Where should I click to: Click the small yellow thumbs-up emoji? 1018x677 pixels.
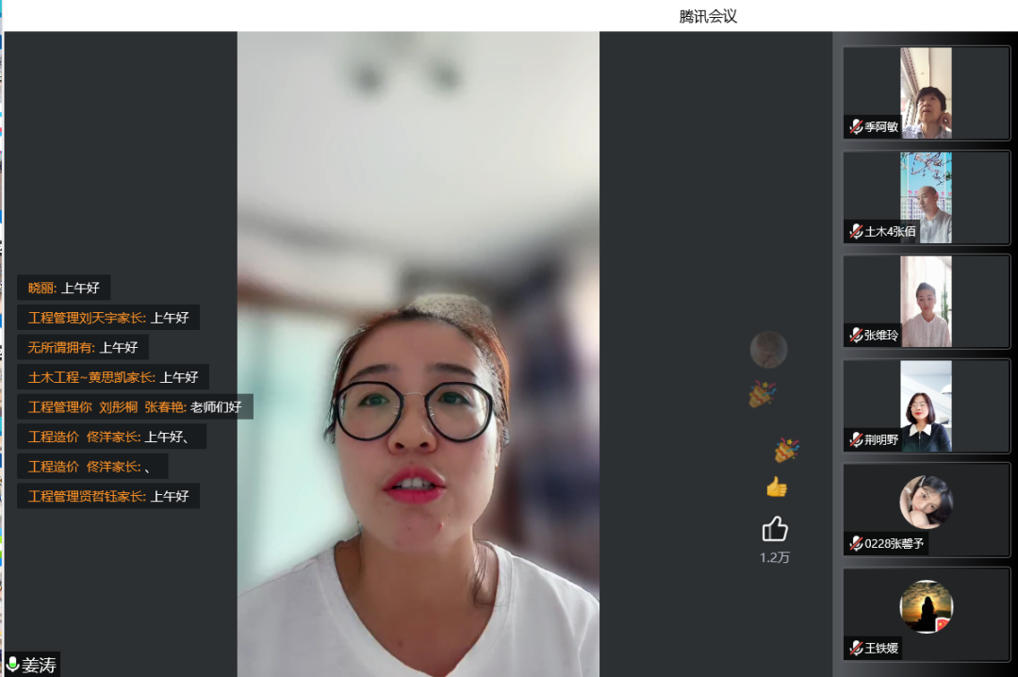(x=776, y=487)
